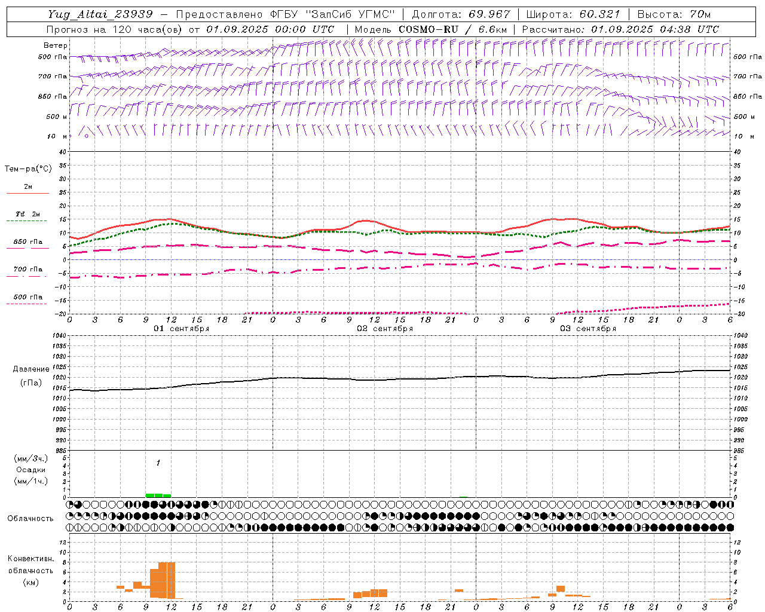Click the Td 2м dew point legend entry
The height and width of the screenshot is (612, 765).
click(28, 214)
